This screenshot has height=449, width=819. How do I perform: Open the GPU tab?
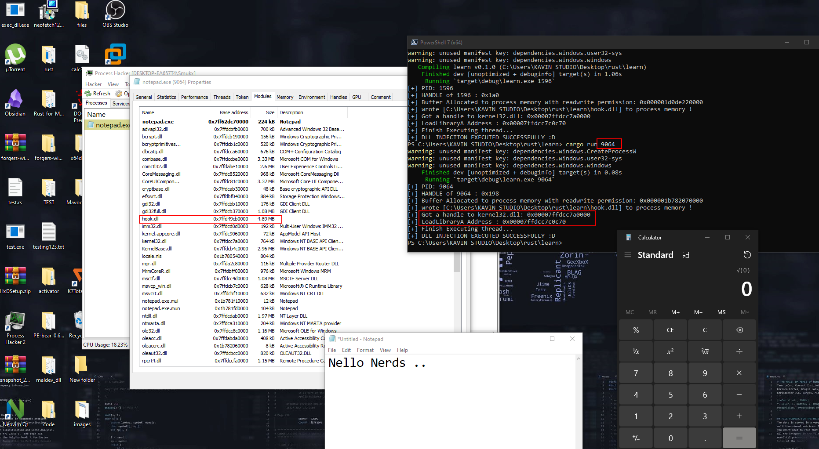357,97
